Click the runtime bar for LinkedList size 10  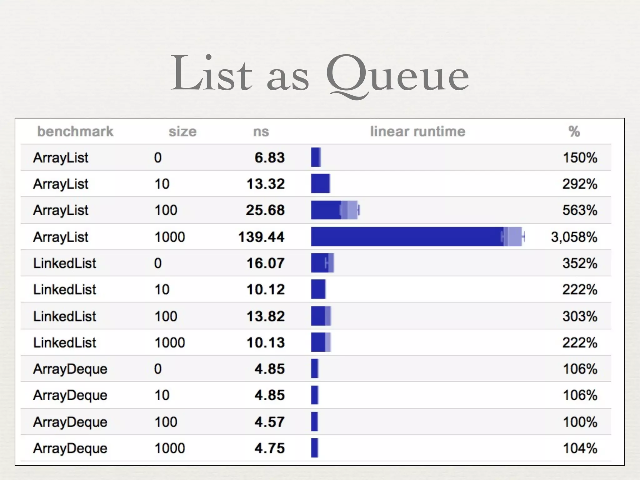click(x=318, y=289)
